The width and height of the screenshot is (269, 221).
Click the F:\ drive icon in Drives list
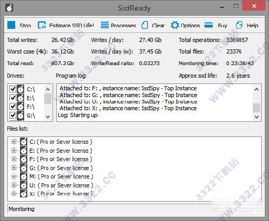click(20, 107)
